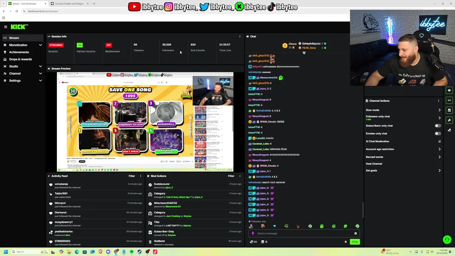The image size is (455, 256).
Task: Toggle Subscribers-only chat switch
Action: (x=438, y=126)
